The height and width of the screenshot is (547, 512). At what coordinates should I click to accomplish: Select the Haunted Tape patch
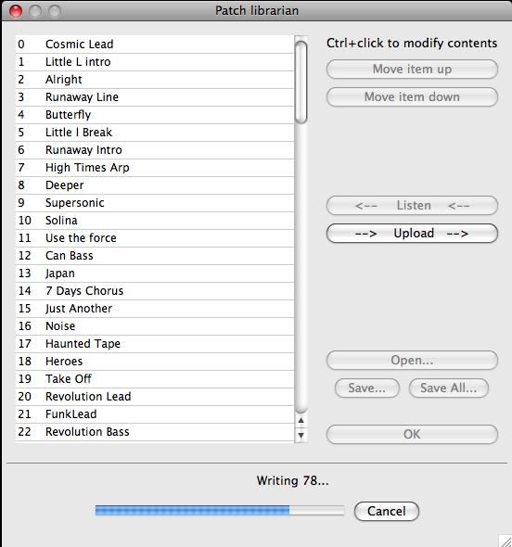(x=155, y=344)
